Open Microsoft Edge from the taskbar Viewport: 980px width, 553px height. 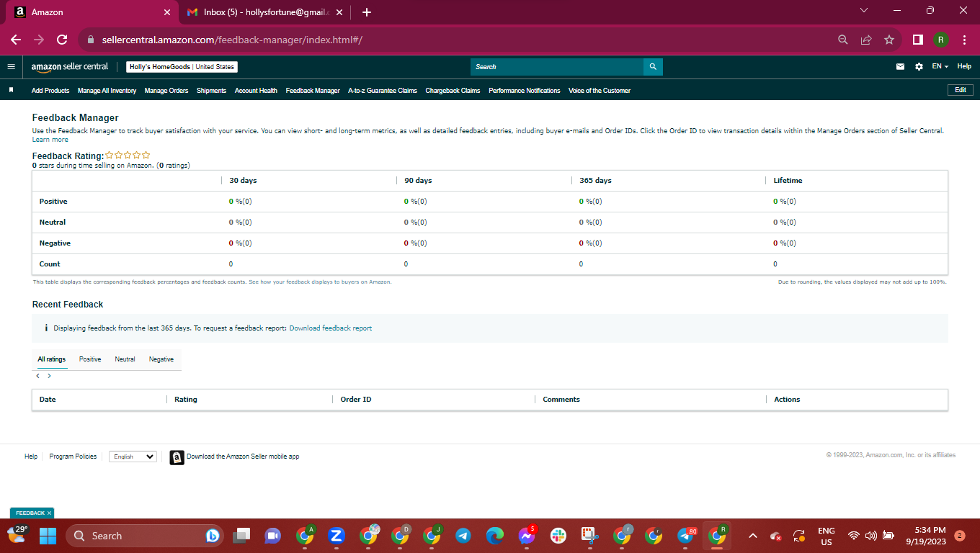point(495,536)
